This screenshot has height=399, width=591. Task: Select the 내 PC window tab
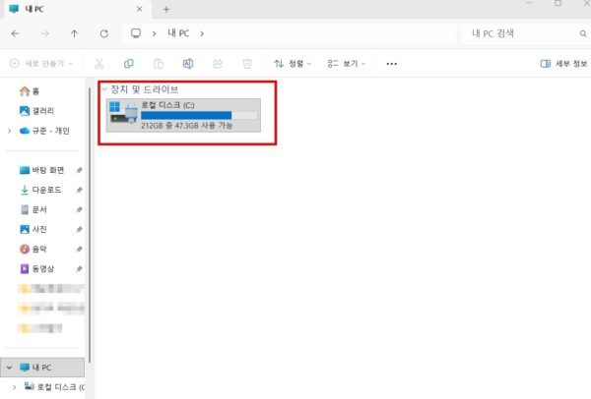pos(77,9)
